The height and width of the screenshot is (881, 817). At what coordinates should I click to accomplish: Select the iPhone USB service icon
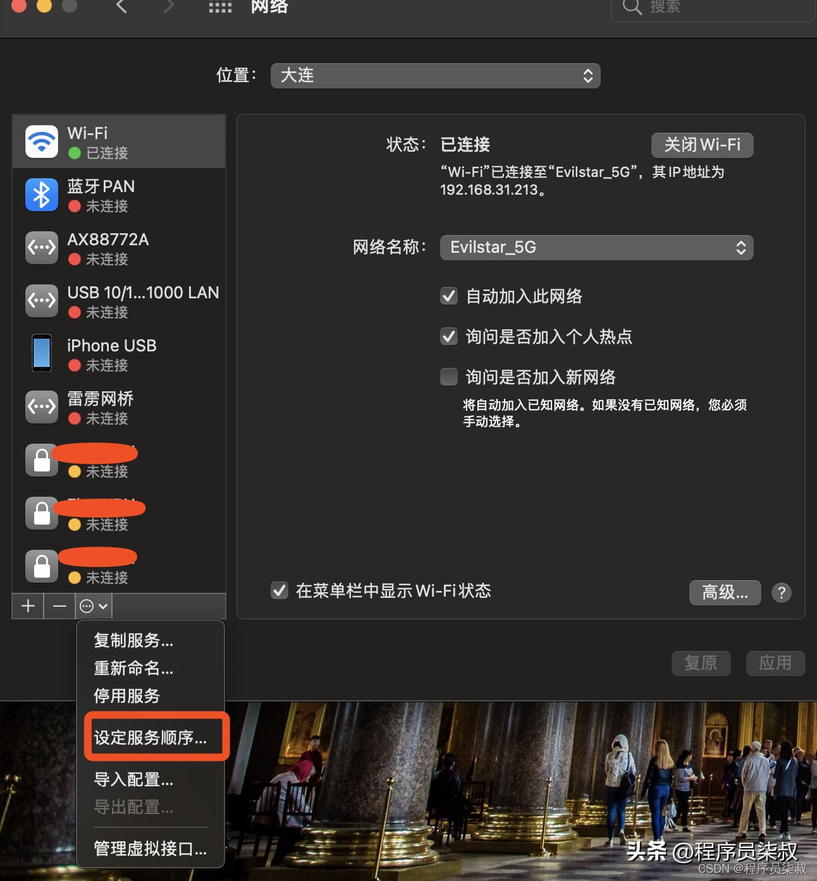pos(41,353)
